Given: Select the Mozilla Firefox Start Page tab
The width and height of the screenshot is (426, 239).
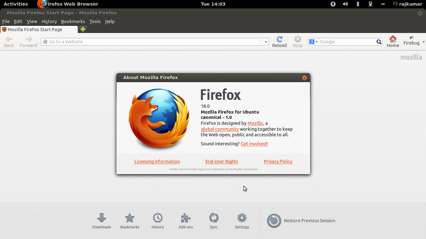Looking at the screenshot, I should click(x=39, y=29).
